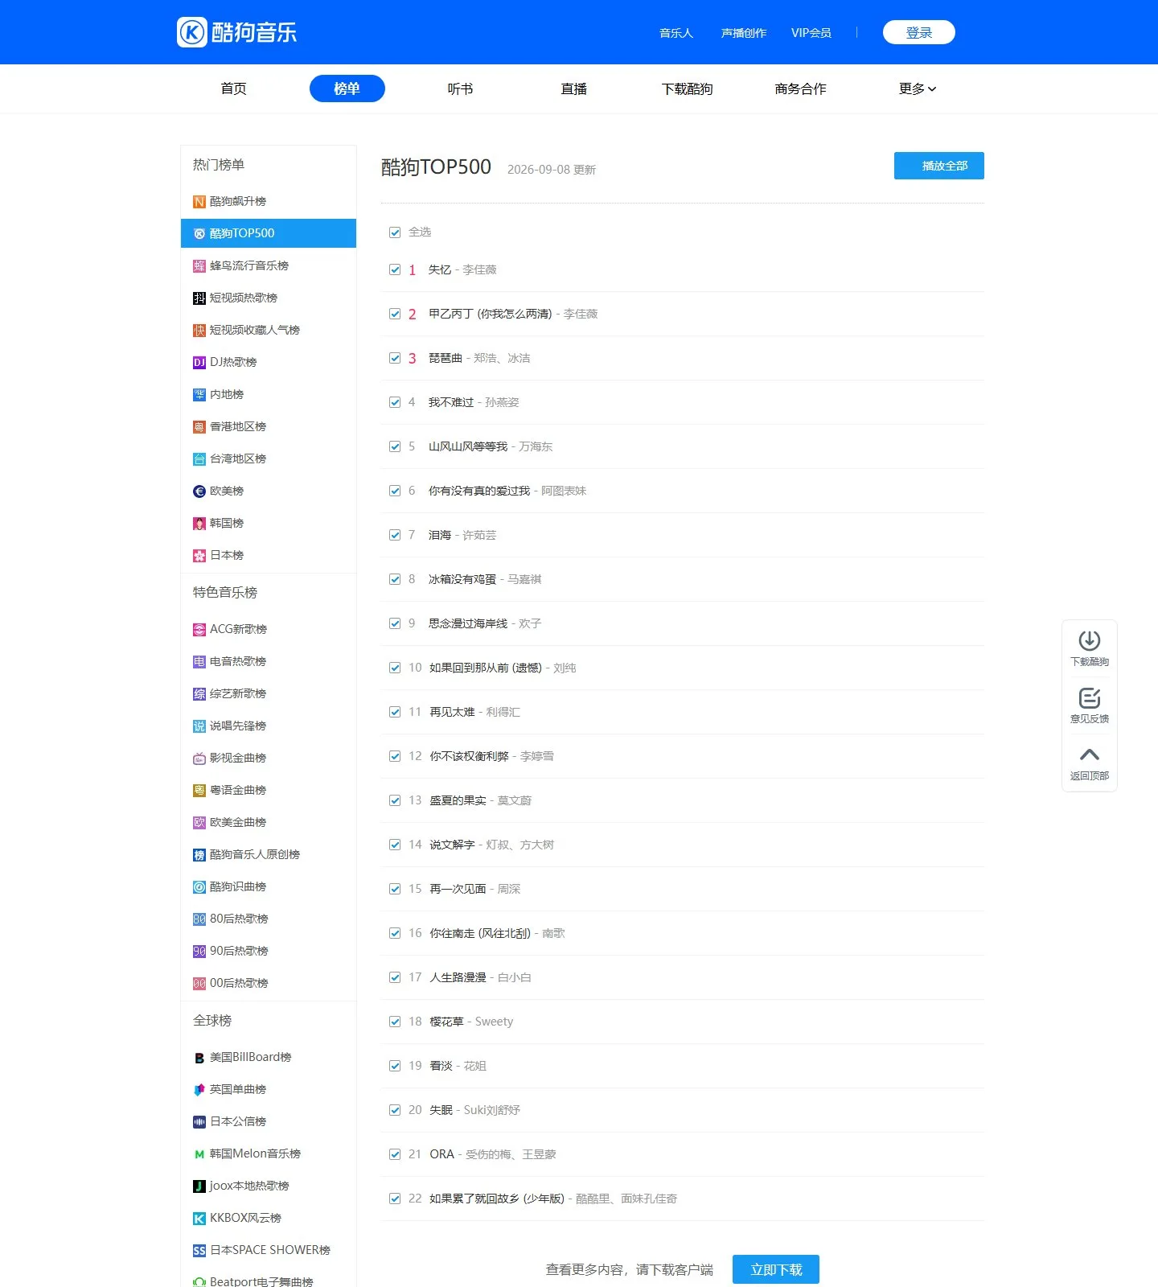Open the VIP会员 header link
The image size is (1158, 1287).
811,33
